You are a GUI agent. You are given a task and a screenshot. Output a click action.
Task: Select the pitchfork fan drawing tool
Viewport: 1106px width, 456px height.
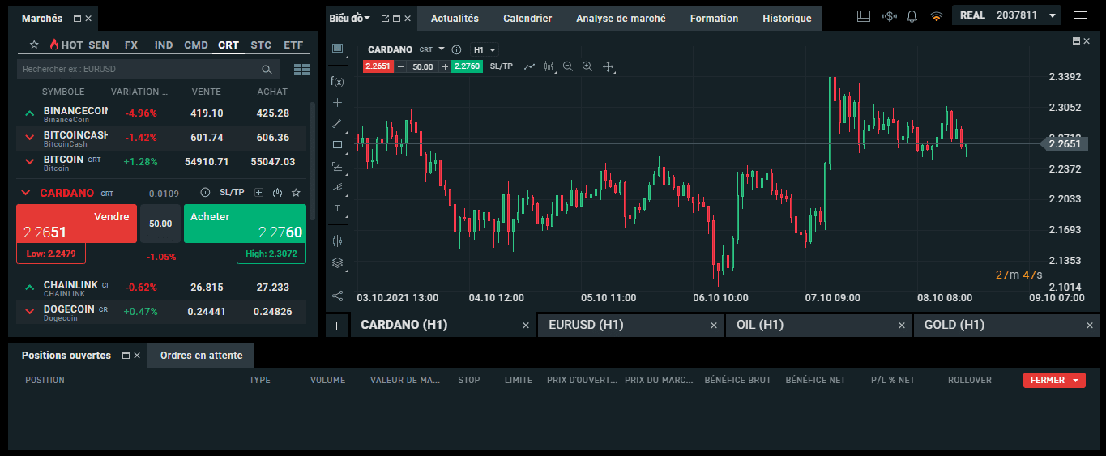click(x=338, y=187)
